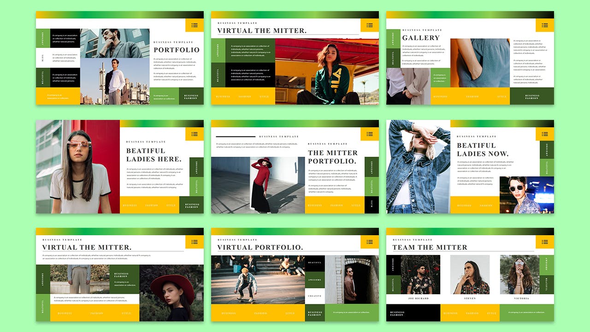590x332 pixels.
Task: Click the menu icon on Beatiful Ladies Here slide
Action: coord(195,134)
